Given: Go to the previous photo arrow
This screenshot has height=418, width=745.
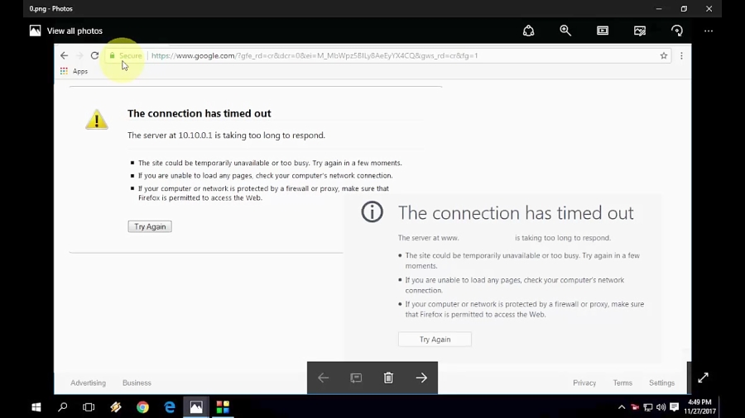Looking at the screenshot, I should click(x=323, y=378).
